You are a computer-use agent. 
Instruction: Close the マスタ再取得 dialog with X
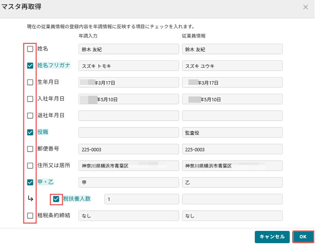pyautogui.click(x=306, y=7)
